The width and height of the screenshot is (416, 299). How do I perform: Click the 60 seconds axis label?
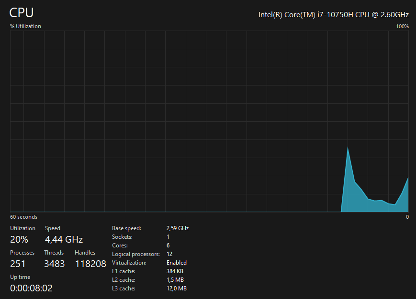pos(23,217)
